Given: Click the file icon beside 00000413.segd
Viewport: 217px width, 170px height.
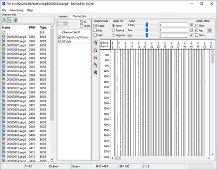Looking at the screenshot, I should 4,156.
